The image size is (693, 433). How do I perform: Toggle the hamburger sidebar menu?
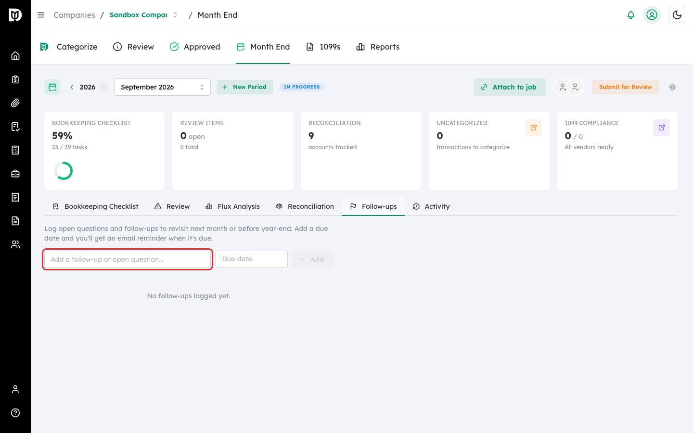coord(41,15)
